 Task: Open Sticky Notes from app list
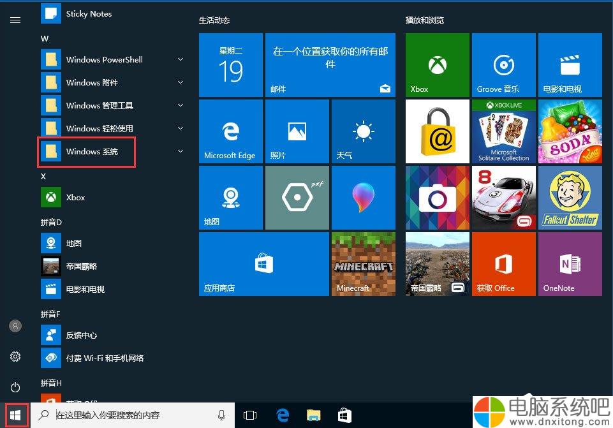click(114, 13)
